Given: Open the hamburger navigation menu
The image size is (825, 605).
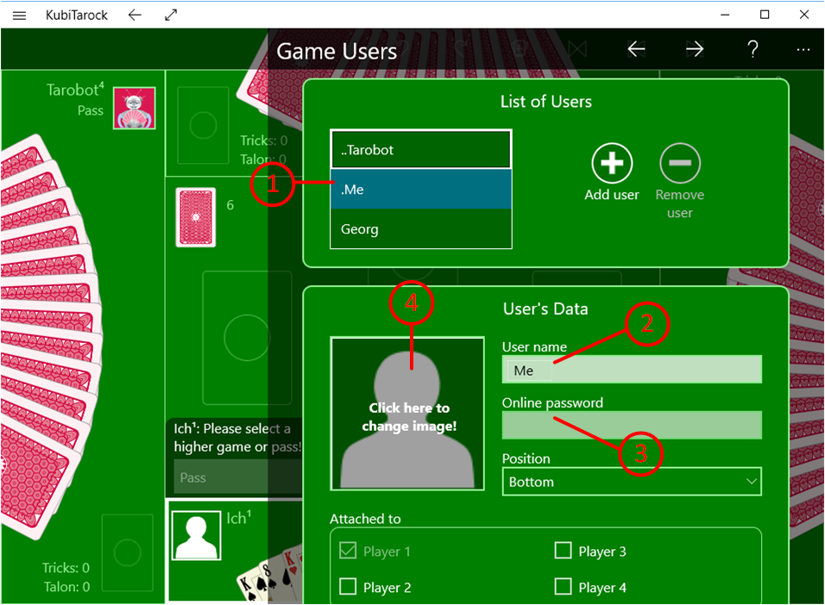Looking at the screenshot, I should pyautogui.click(x=20, y=15).
